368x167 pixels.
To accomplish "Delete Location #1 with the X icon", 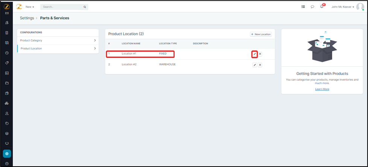I will pos(260,54).
